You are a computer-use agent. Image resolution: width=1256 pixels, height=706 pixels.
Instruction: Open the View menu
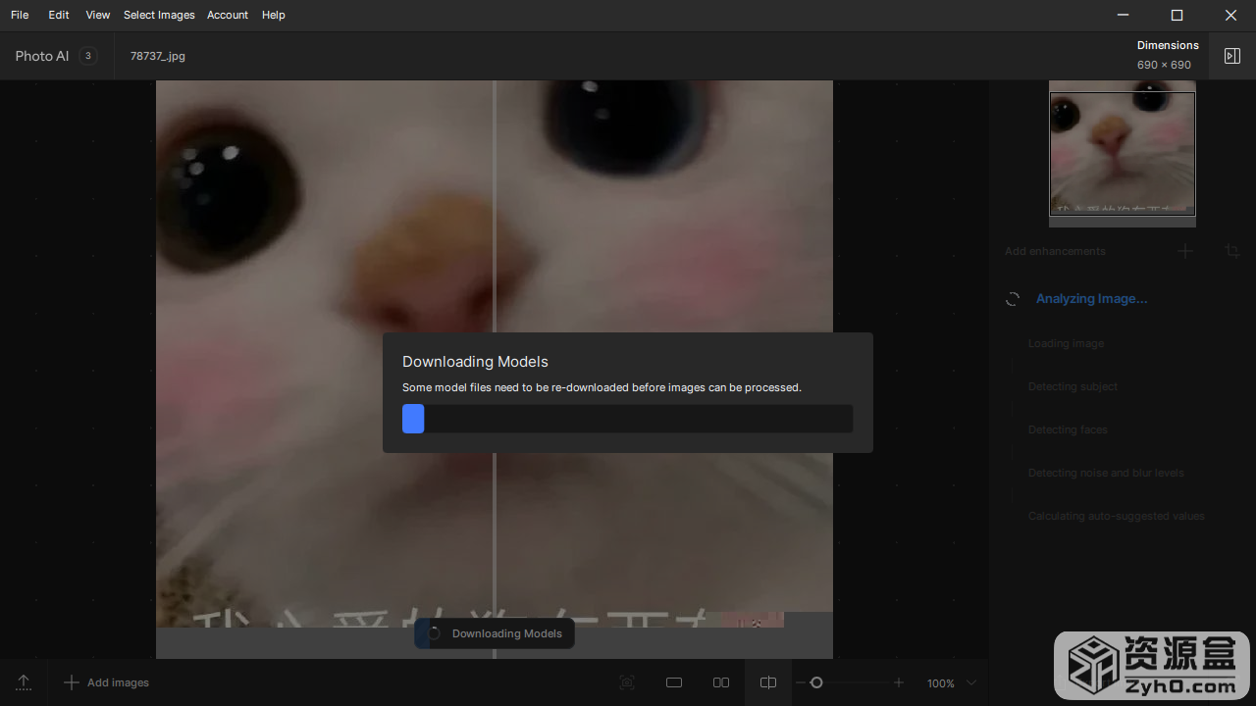tap(97, 15)
